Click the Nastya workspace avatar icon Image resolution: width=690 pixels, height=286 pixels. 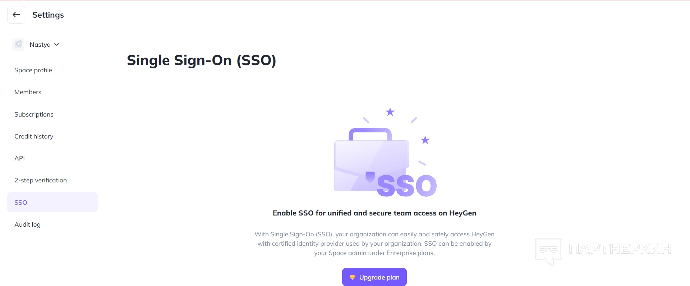point(18,45)
